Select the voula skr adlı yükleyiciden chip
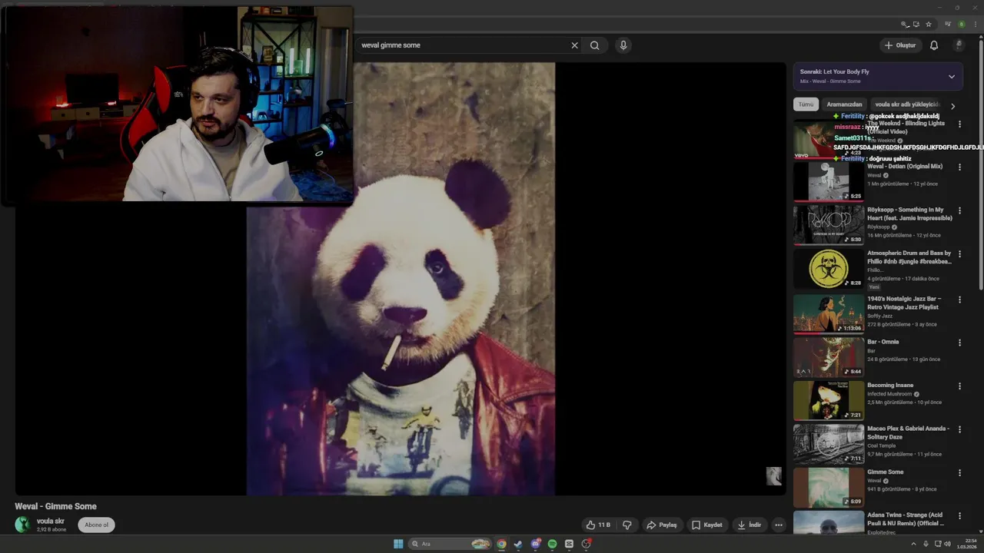 coord(906,104)
